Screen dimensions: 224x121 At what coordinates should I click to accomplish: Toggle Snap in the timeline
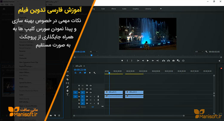[80, 73]
